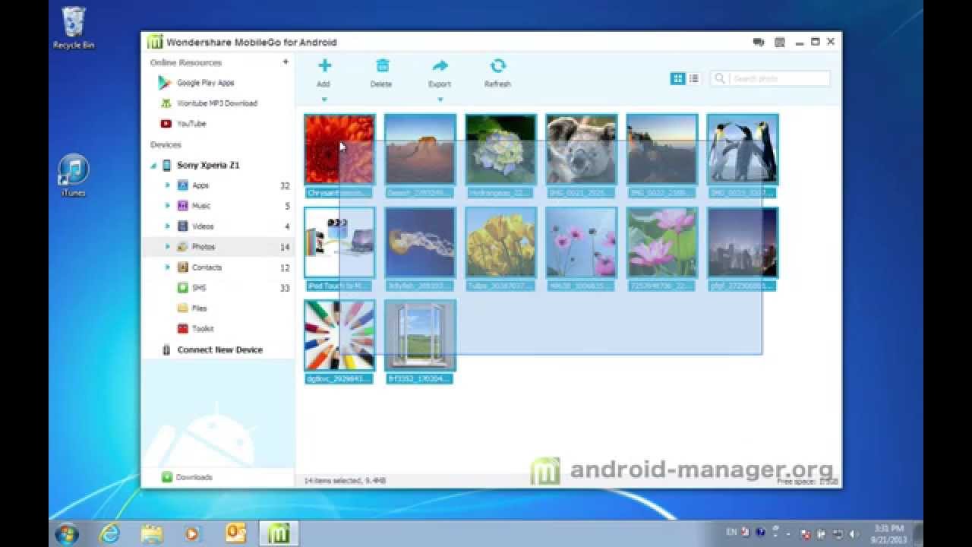Open the Apps category label
Screen dimensions: 972x547
point(200,185)
